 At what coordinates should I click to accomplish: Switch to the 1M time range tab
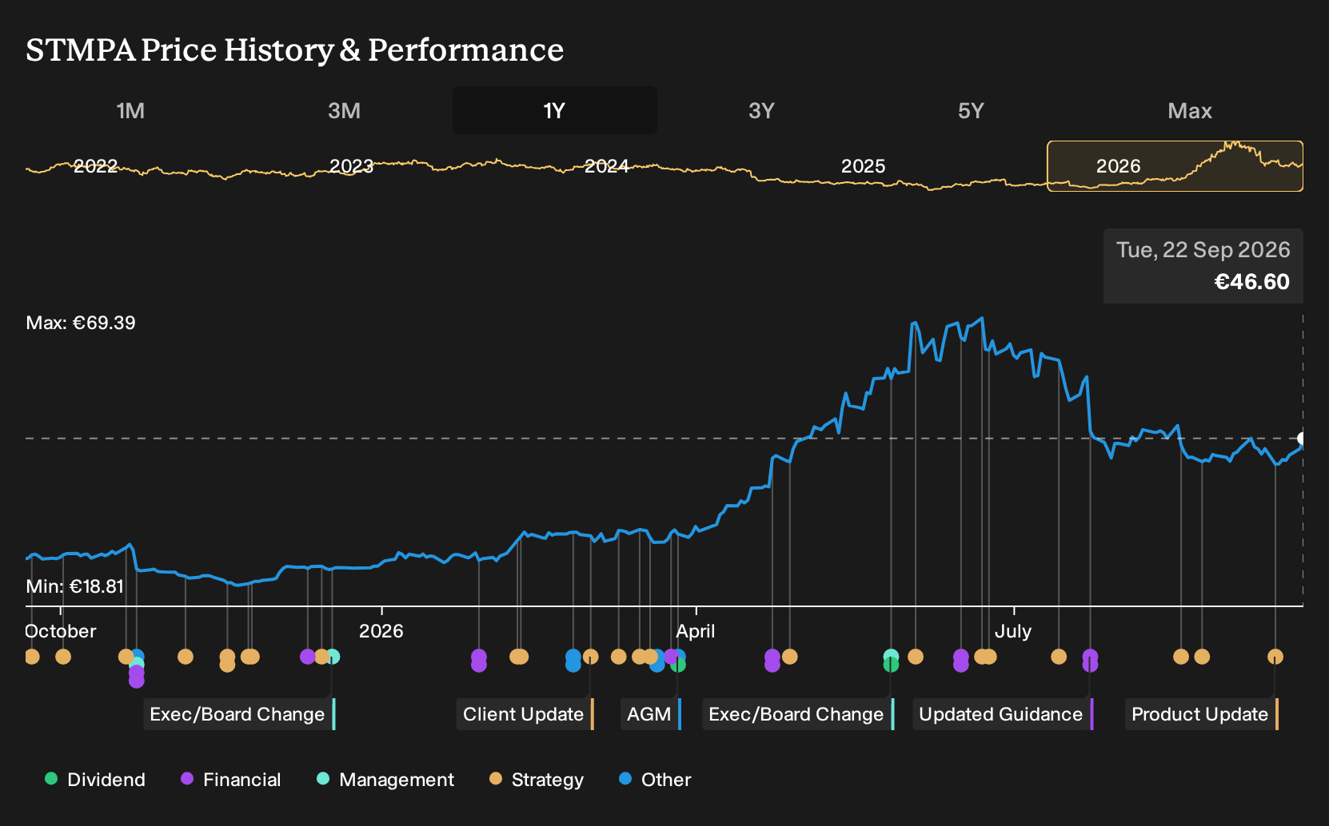130,110
